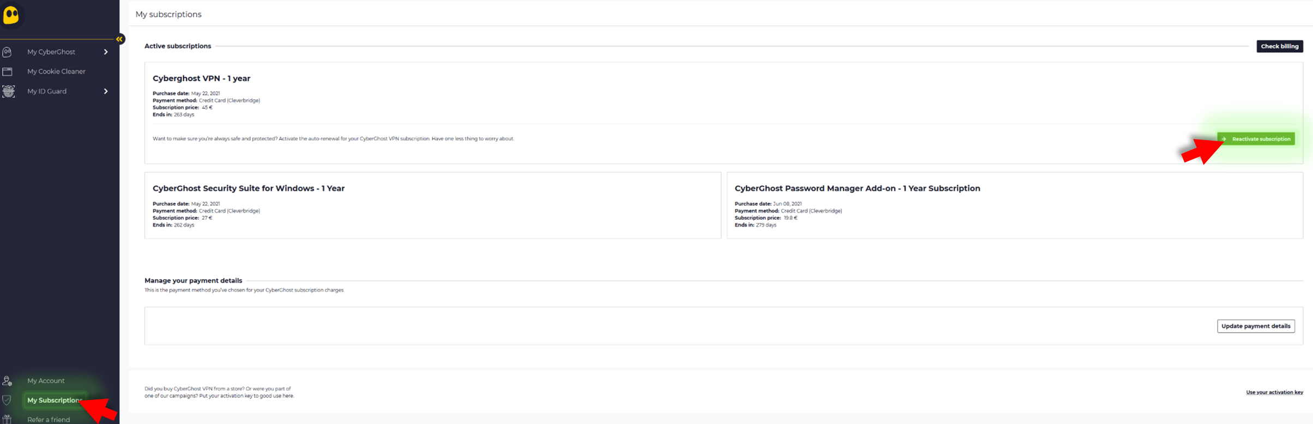Click Manage your payment details heading
The width and height of the screenshot is (1313, 424).
193,281
